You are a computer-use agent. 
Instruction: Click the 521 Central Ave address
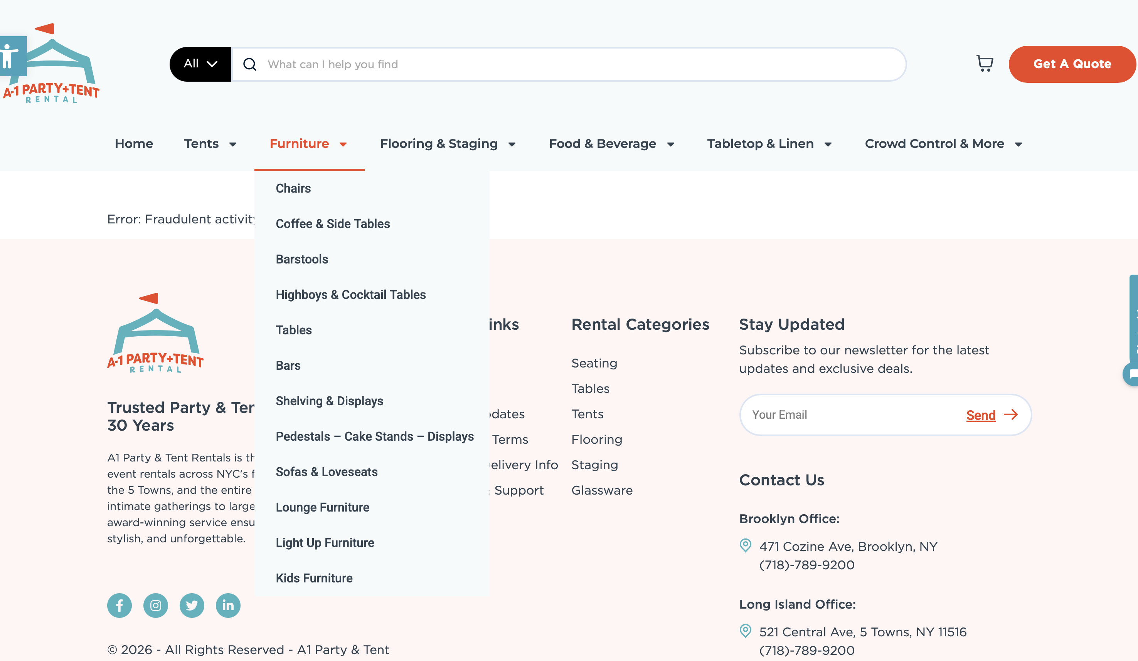862,632
